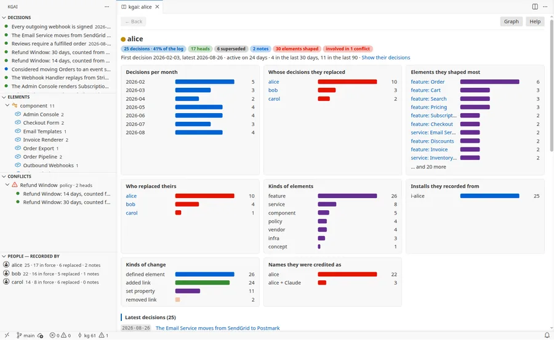The width and height of the screenshot is (554, 340).
Task: Open the editor more-actions ellipsis
Action: 545,7
